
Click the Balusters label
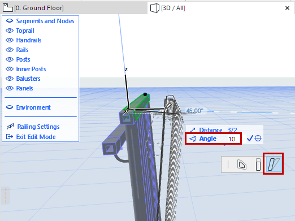click(28, 79)
